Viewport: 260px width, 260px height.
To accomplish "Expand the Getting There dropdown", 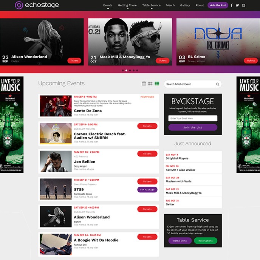I will coord(127,6).
